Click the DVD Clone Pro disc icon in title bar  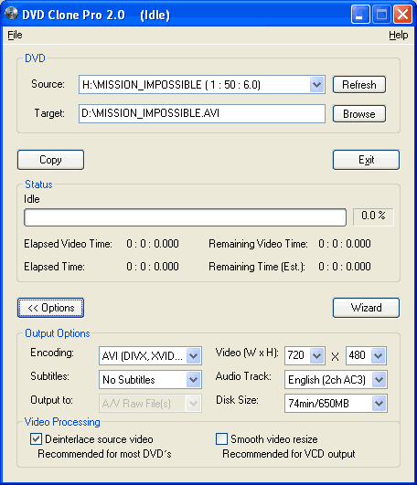pyautogui.click(x=12, y=14)
